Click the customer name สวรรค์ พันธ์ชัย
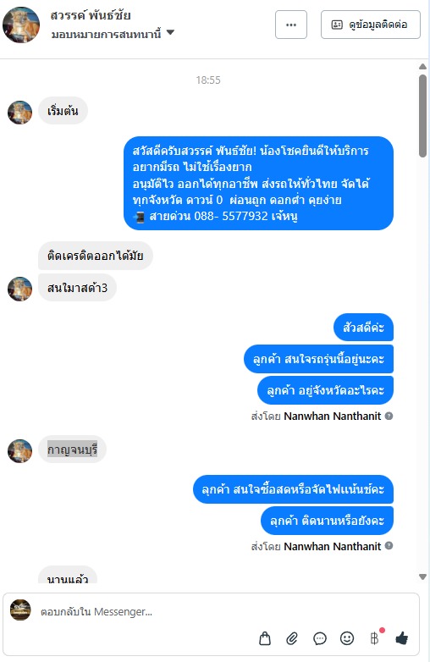This screenshot has height=662, width=430. 91,15
